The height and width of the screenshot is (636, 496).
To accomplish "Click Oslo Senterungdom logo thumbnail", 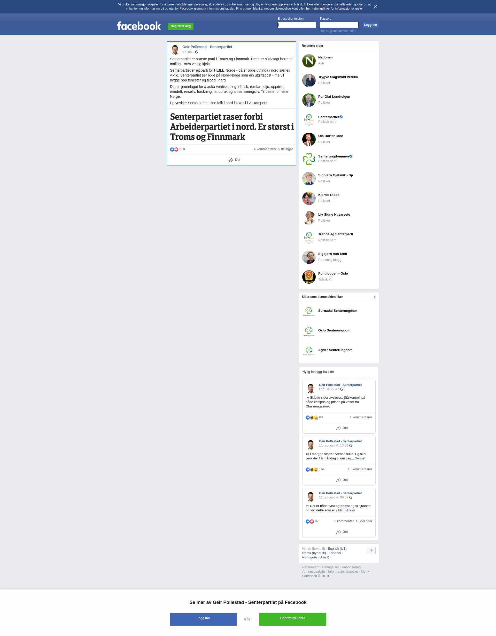I will click(309, 331).
